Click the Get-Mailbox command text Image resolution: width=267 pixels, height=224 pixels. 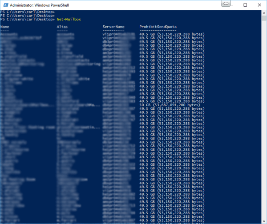[x=69, y=20]
